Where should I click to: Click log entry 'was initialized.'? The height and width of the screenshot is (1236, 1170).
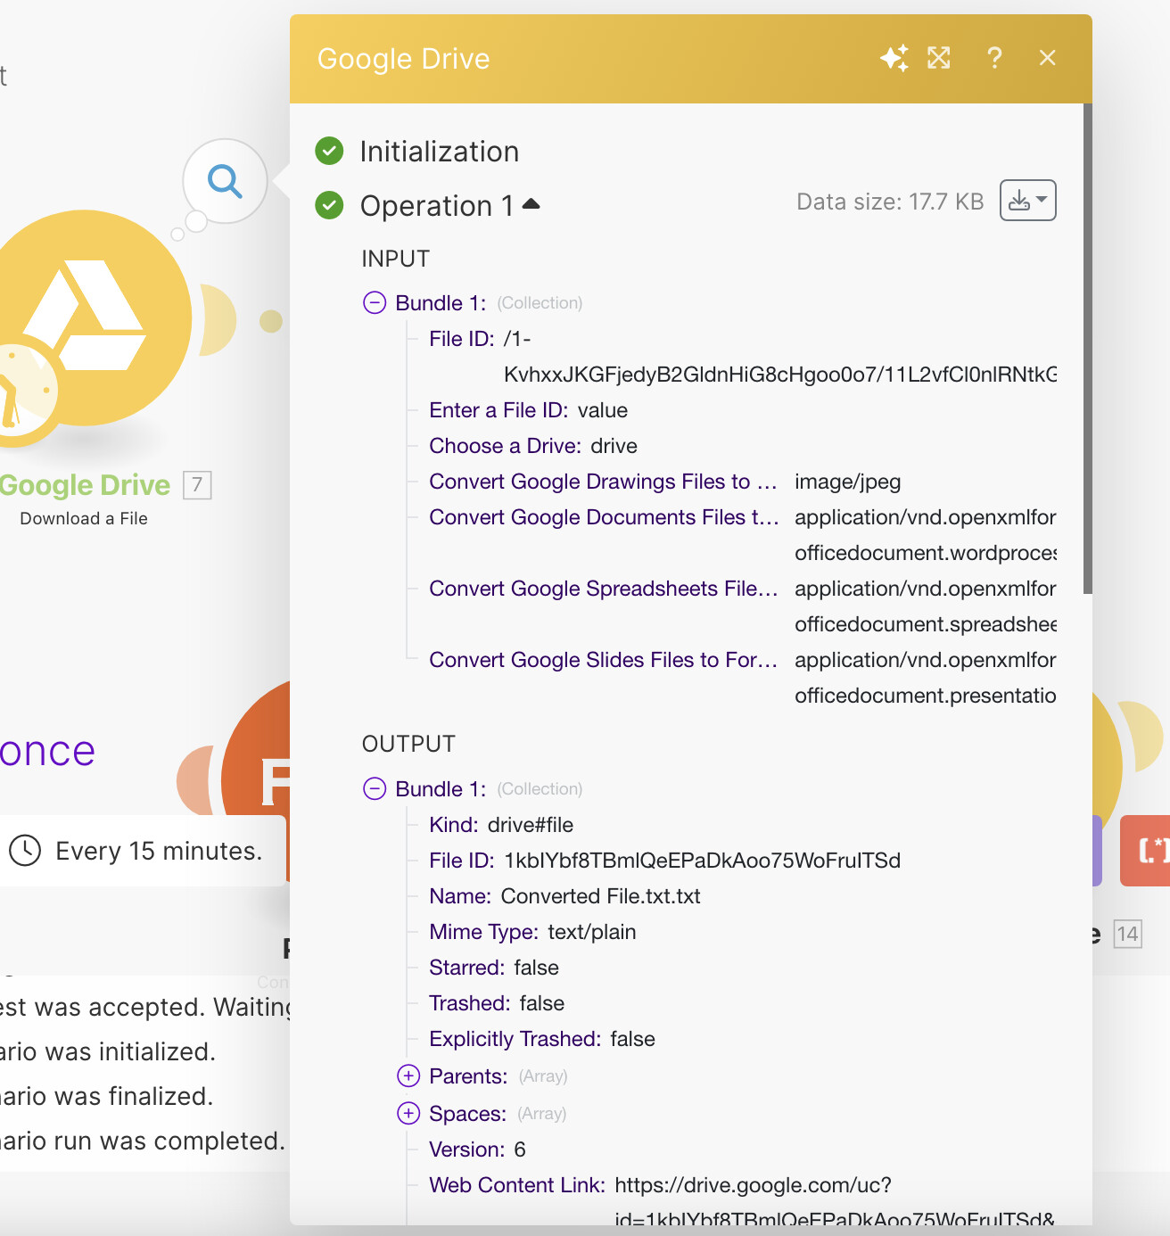[108, 1051]
